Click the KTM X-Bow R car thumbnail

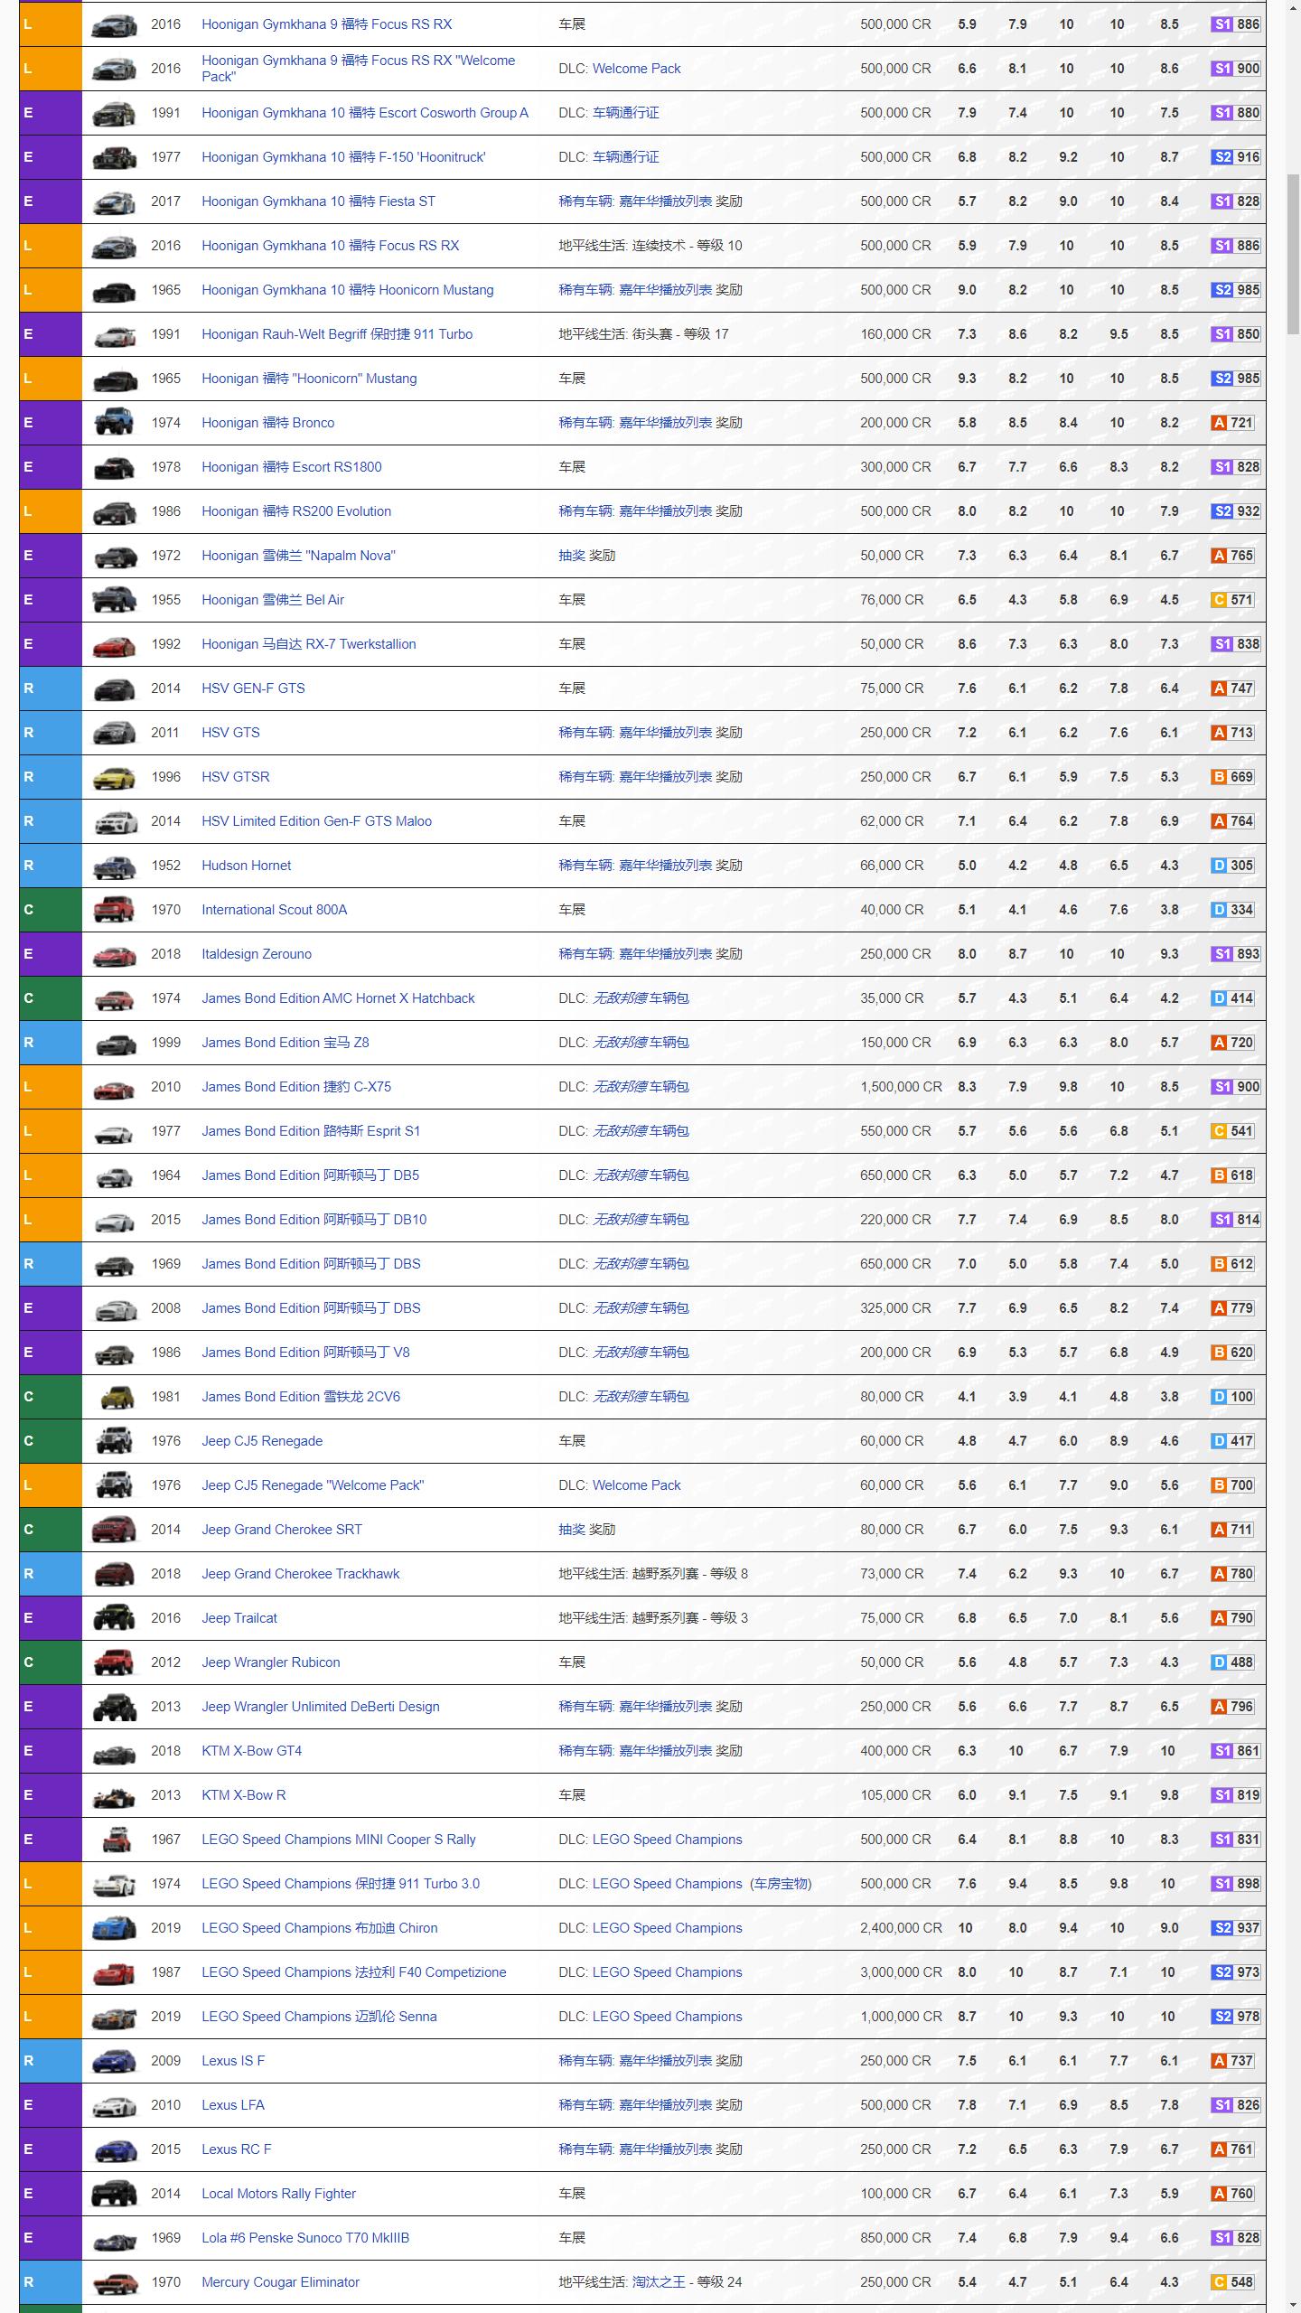pos(115,1795)
